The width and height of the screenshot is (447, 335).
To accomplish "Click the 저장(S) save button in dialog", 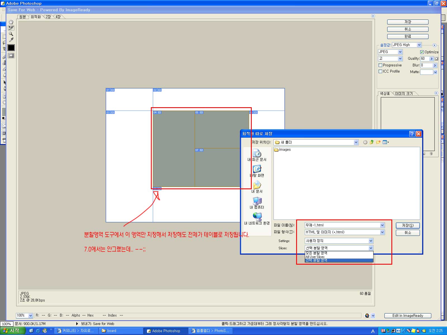I will [408, 226].
